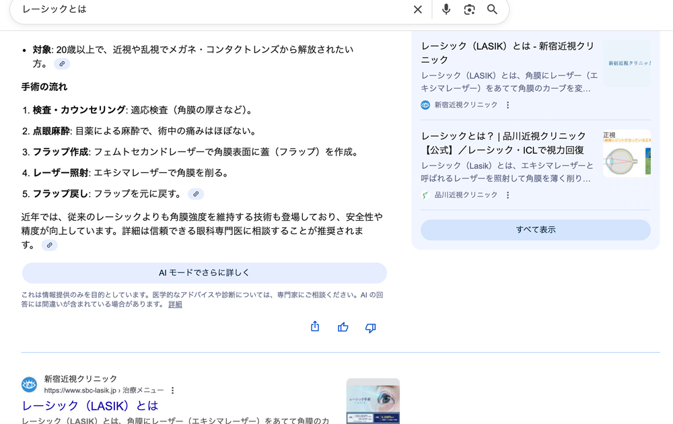Screen dimensions: 673x424
Task: Open レーシック（LASIK）とは - 新宿近視クリニック source card
Action: pyautogui.click(x=507, y=52)
